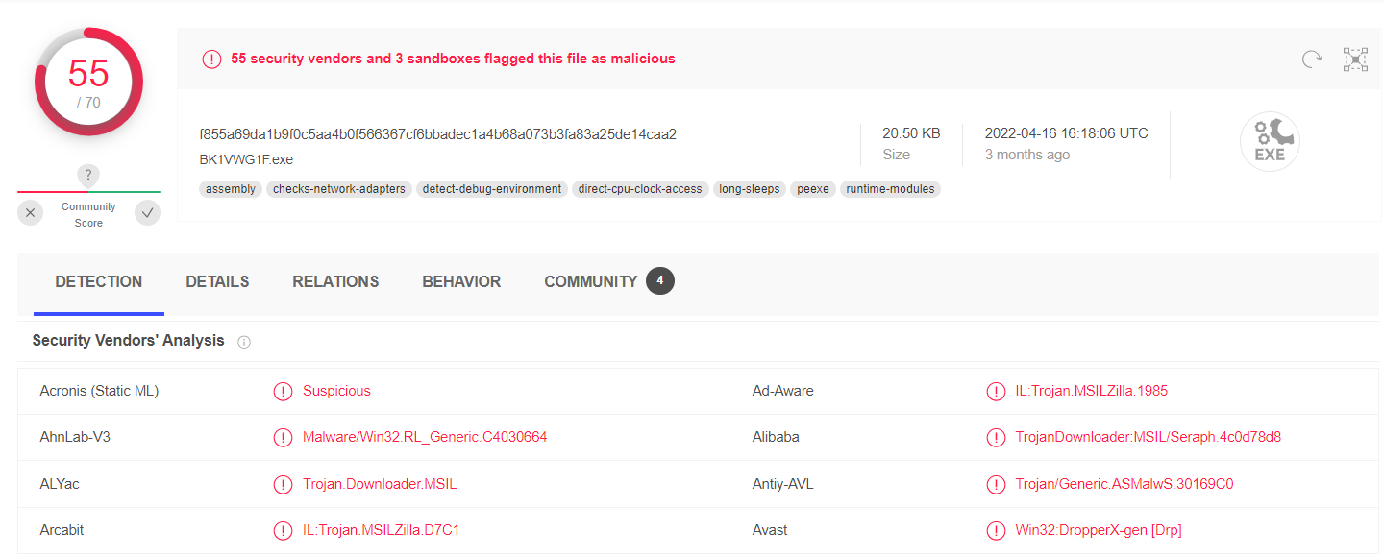Click the alert icon beside Acronis detection
The height and width of the screenshot is (554, 1384).
point(283,391)
